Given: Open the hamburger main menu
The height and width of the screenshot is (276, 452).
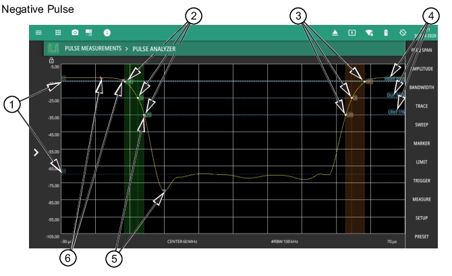Looking at the screenshot, I should point(38,32).
